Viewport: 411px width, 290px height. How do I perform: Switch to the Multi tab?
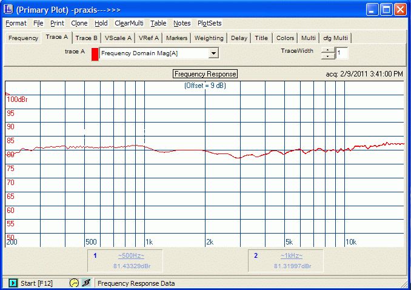(308, 38)
